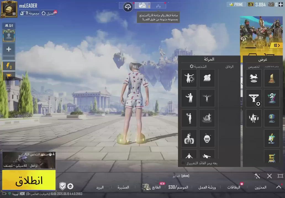Click the double chevron up circle icon
Viewport: 285px width, 198px height.
[70, 186]
